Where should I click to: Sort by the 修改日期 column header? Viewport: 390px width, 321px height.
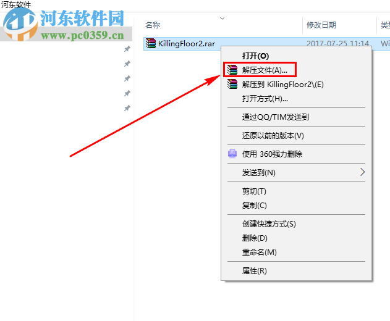click(x=321, y=25)
